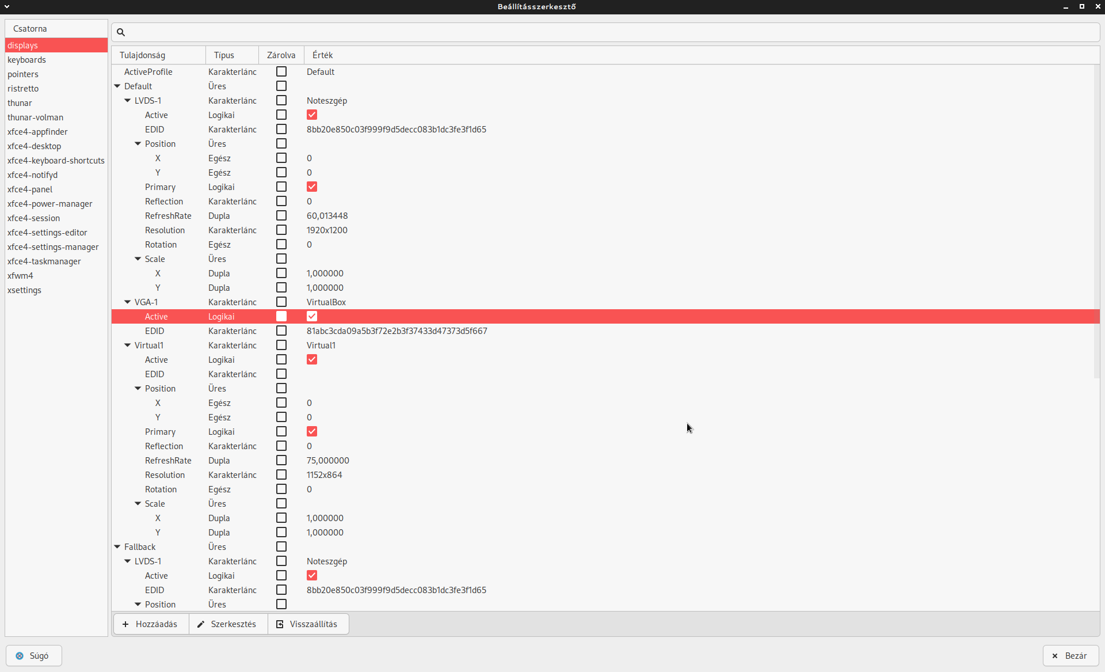Click the help icon on Súgó
Image resolution: width=1105 pixels, height=672 pixels.
[20, 656]
